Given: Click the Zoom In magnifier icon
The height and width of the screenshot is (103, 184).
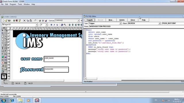Looking at the screenshot, I should (x=62, y=25).
